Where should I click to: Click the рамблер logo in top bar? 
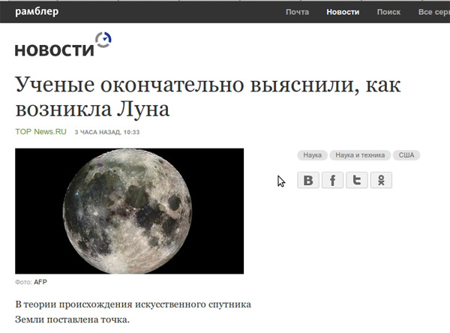click(x=37, y=11)
